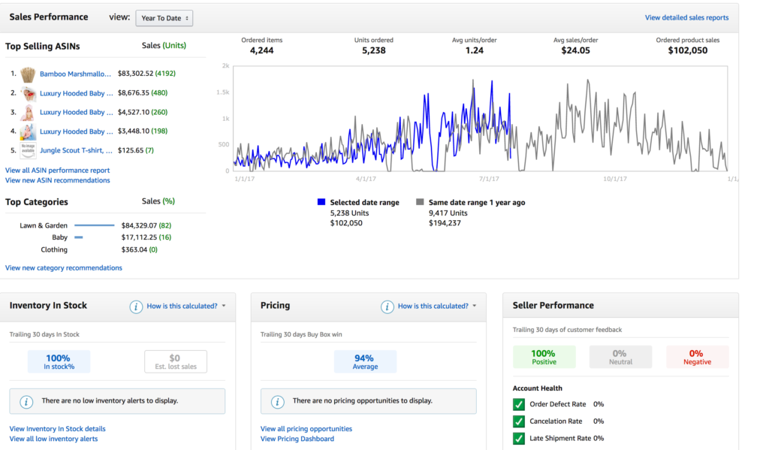Open the Year To Date view dropdown
The image size is (769, 450).
click(164, 17)
